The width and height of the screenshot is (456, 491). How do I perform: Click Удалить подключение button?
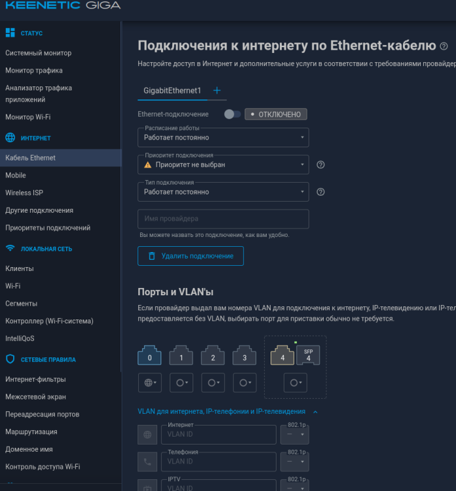point(191,256)
